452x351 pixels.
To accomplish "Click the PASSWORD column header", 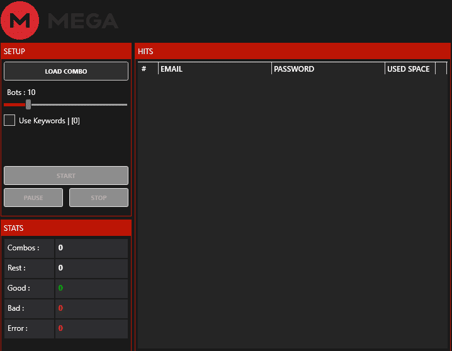I will click(x=328, y=69).
